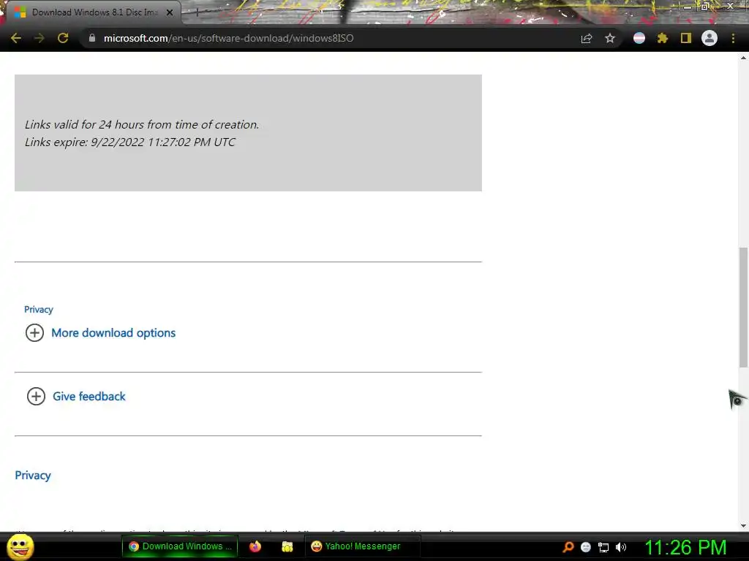The image size is (749, 561).
Task: Click the smiley messenger tray icon
Action: [586, 547]
